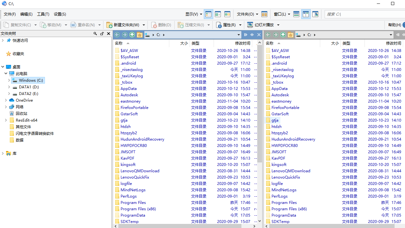Choose the horizontal window layout icon
Viewport: 405px width, 228px height.
click(x=296, y=14)
